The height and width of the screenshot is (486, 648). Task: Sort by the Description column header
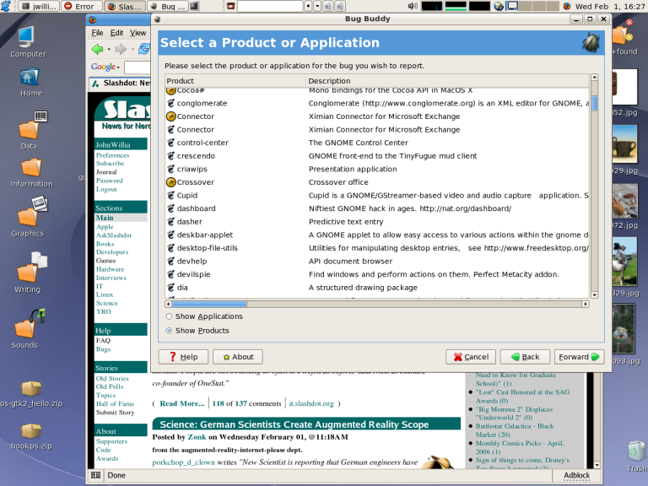pyautogui.click(x=447, y=81)
